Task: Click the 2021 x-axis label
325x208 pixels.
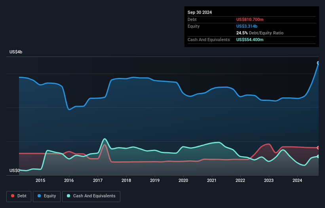Action: (x=212, y=180)
